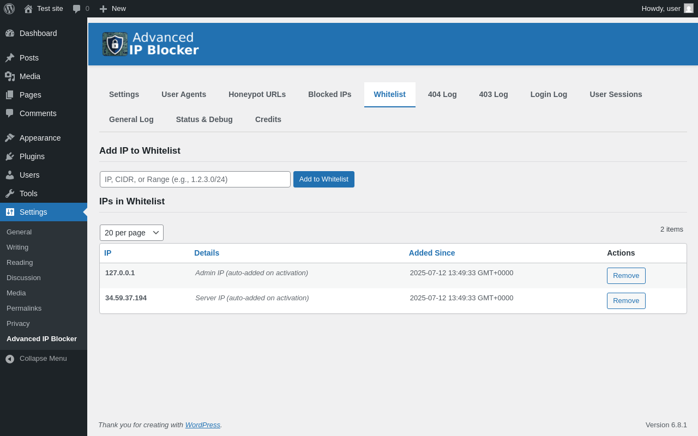This screenshot has width=698, height=436.
Task: Follow the WordPress footer link
Action: (203, 425)
